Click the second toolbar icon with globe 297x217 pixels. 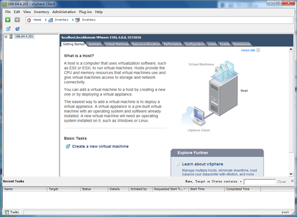click(x=18, y=29)
